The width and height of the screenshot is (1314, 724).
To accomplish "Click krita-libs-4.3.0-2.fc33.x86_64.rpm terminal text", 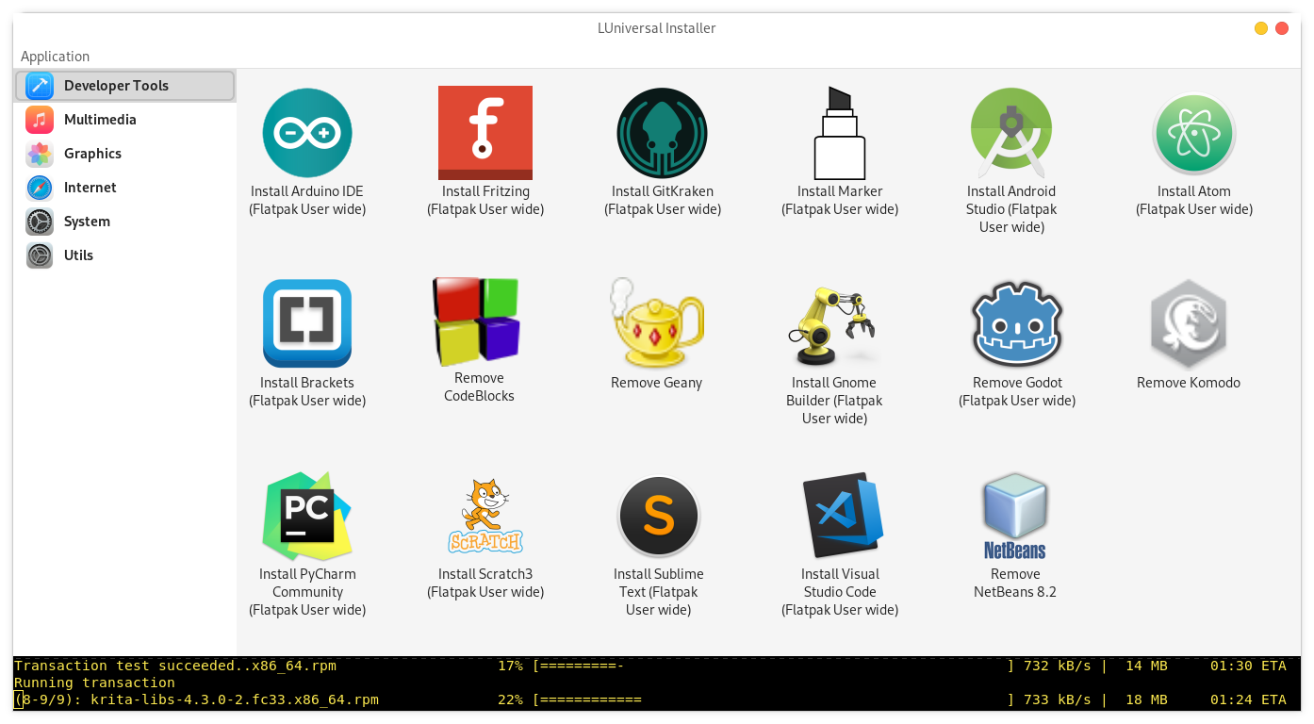I will point(234,699).
